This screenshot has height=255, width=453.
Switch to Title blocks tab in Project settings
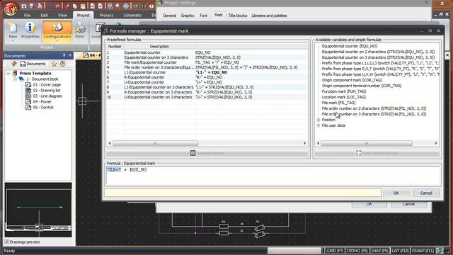(x=238, y=16)
